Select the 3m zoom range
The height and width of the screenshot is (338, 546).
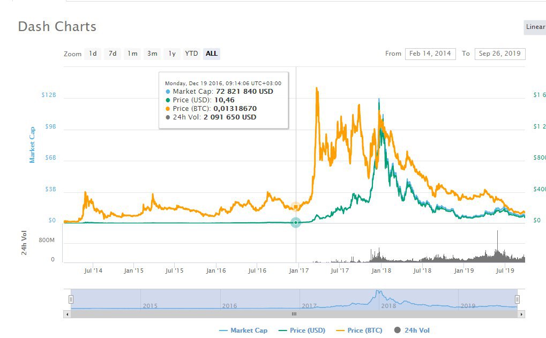point(152,54)
